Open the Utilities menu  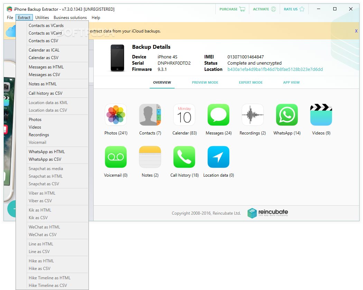(x=42, y=18)
